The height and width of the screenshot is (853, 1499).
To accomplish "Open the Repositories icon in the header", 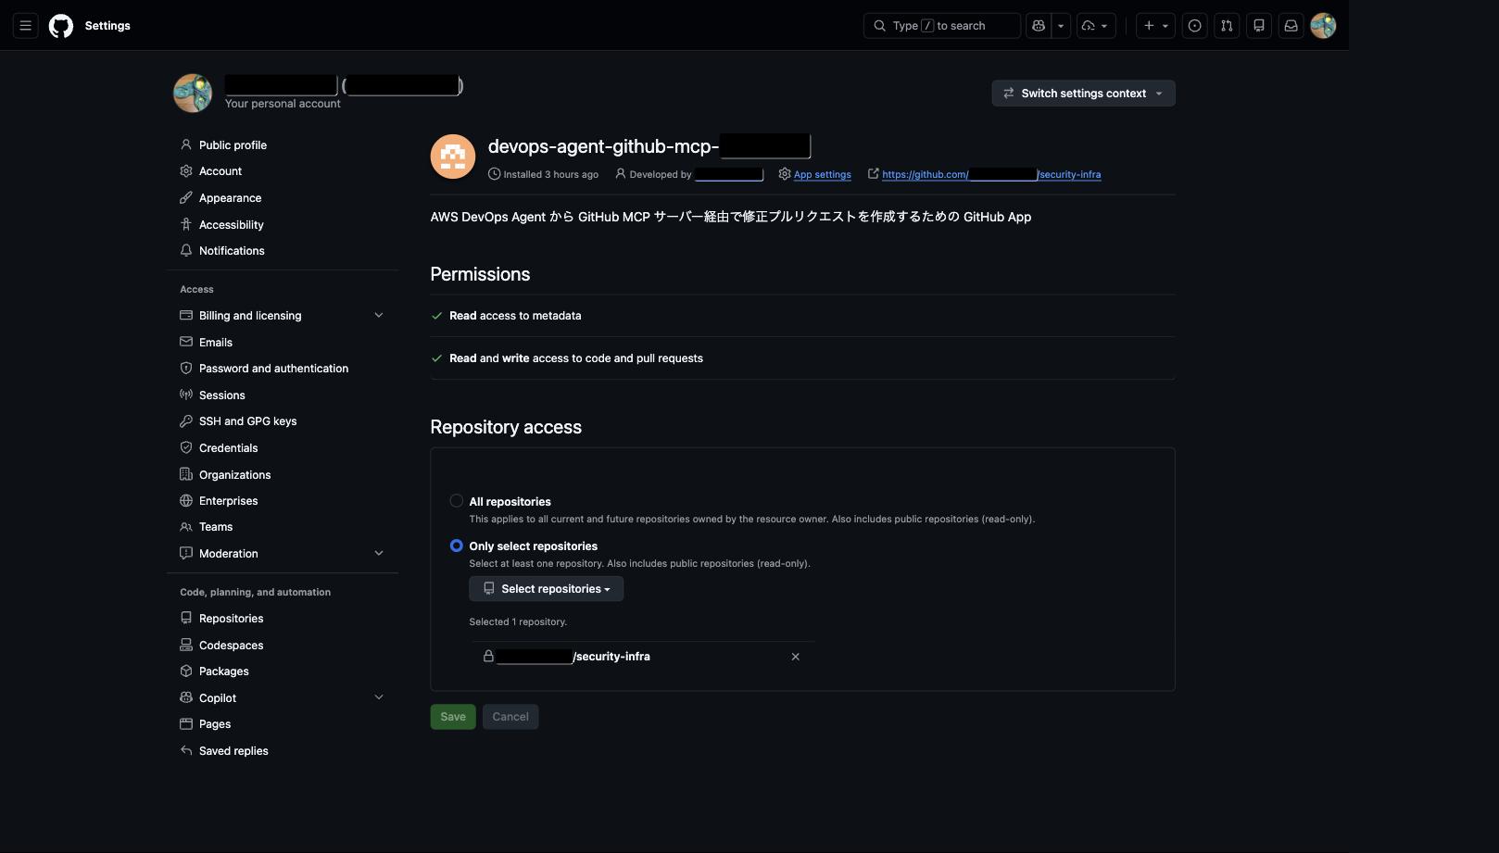I will [x=1259, y=26].
